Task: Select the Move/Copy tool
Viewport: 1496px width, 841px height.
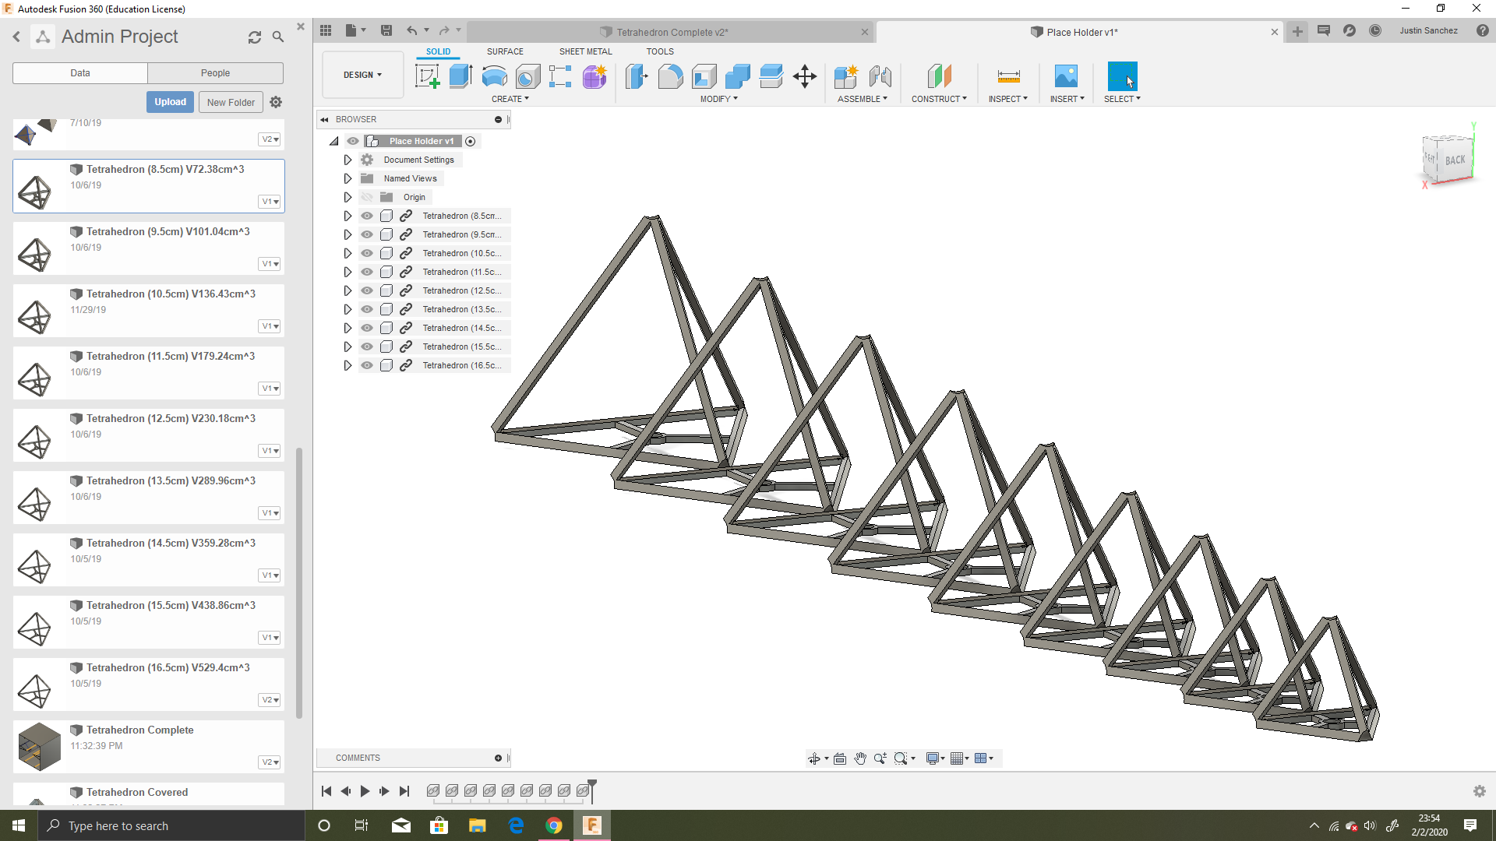Action: point(804,76)
